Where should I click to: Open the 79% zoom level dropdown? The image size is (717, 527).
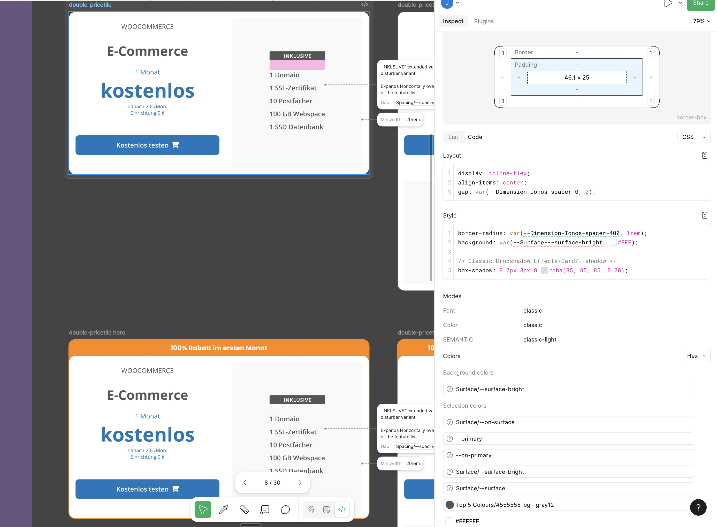point(701,21)
